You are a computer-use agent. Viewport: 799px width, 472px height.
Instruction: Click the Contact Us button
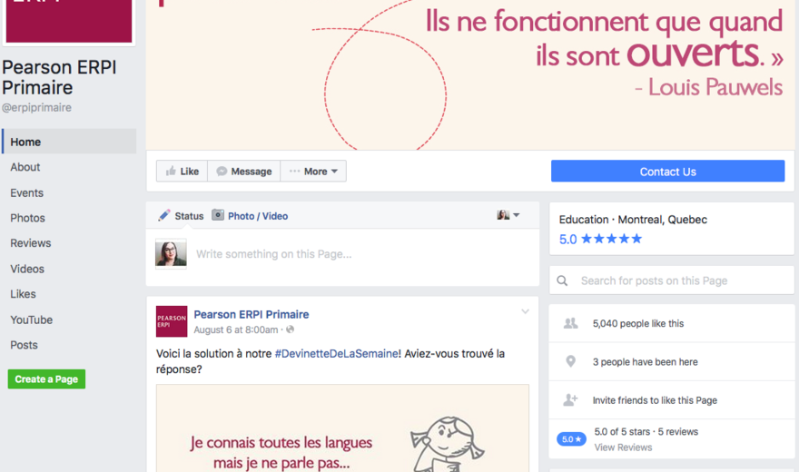pos(667,171)
